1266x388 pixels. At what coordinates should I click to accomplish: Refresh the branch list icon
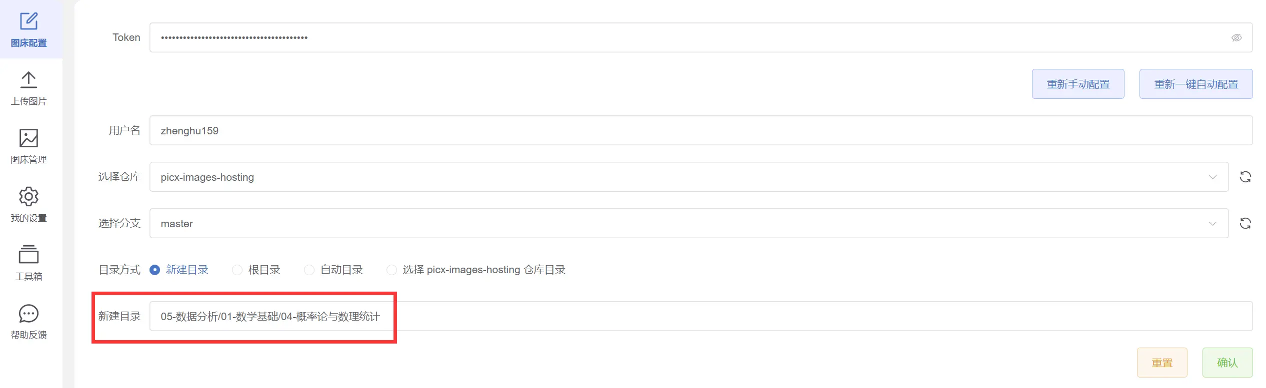pyautogui.click(x=1245, y=223)
